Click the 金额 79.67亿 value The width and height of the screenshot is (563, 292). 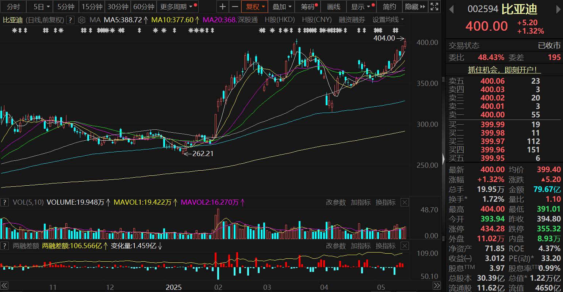547,189
